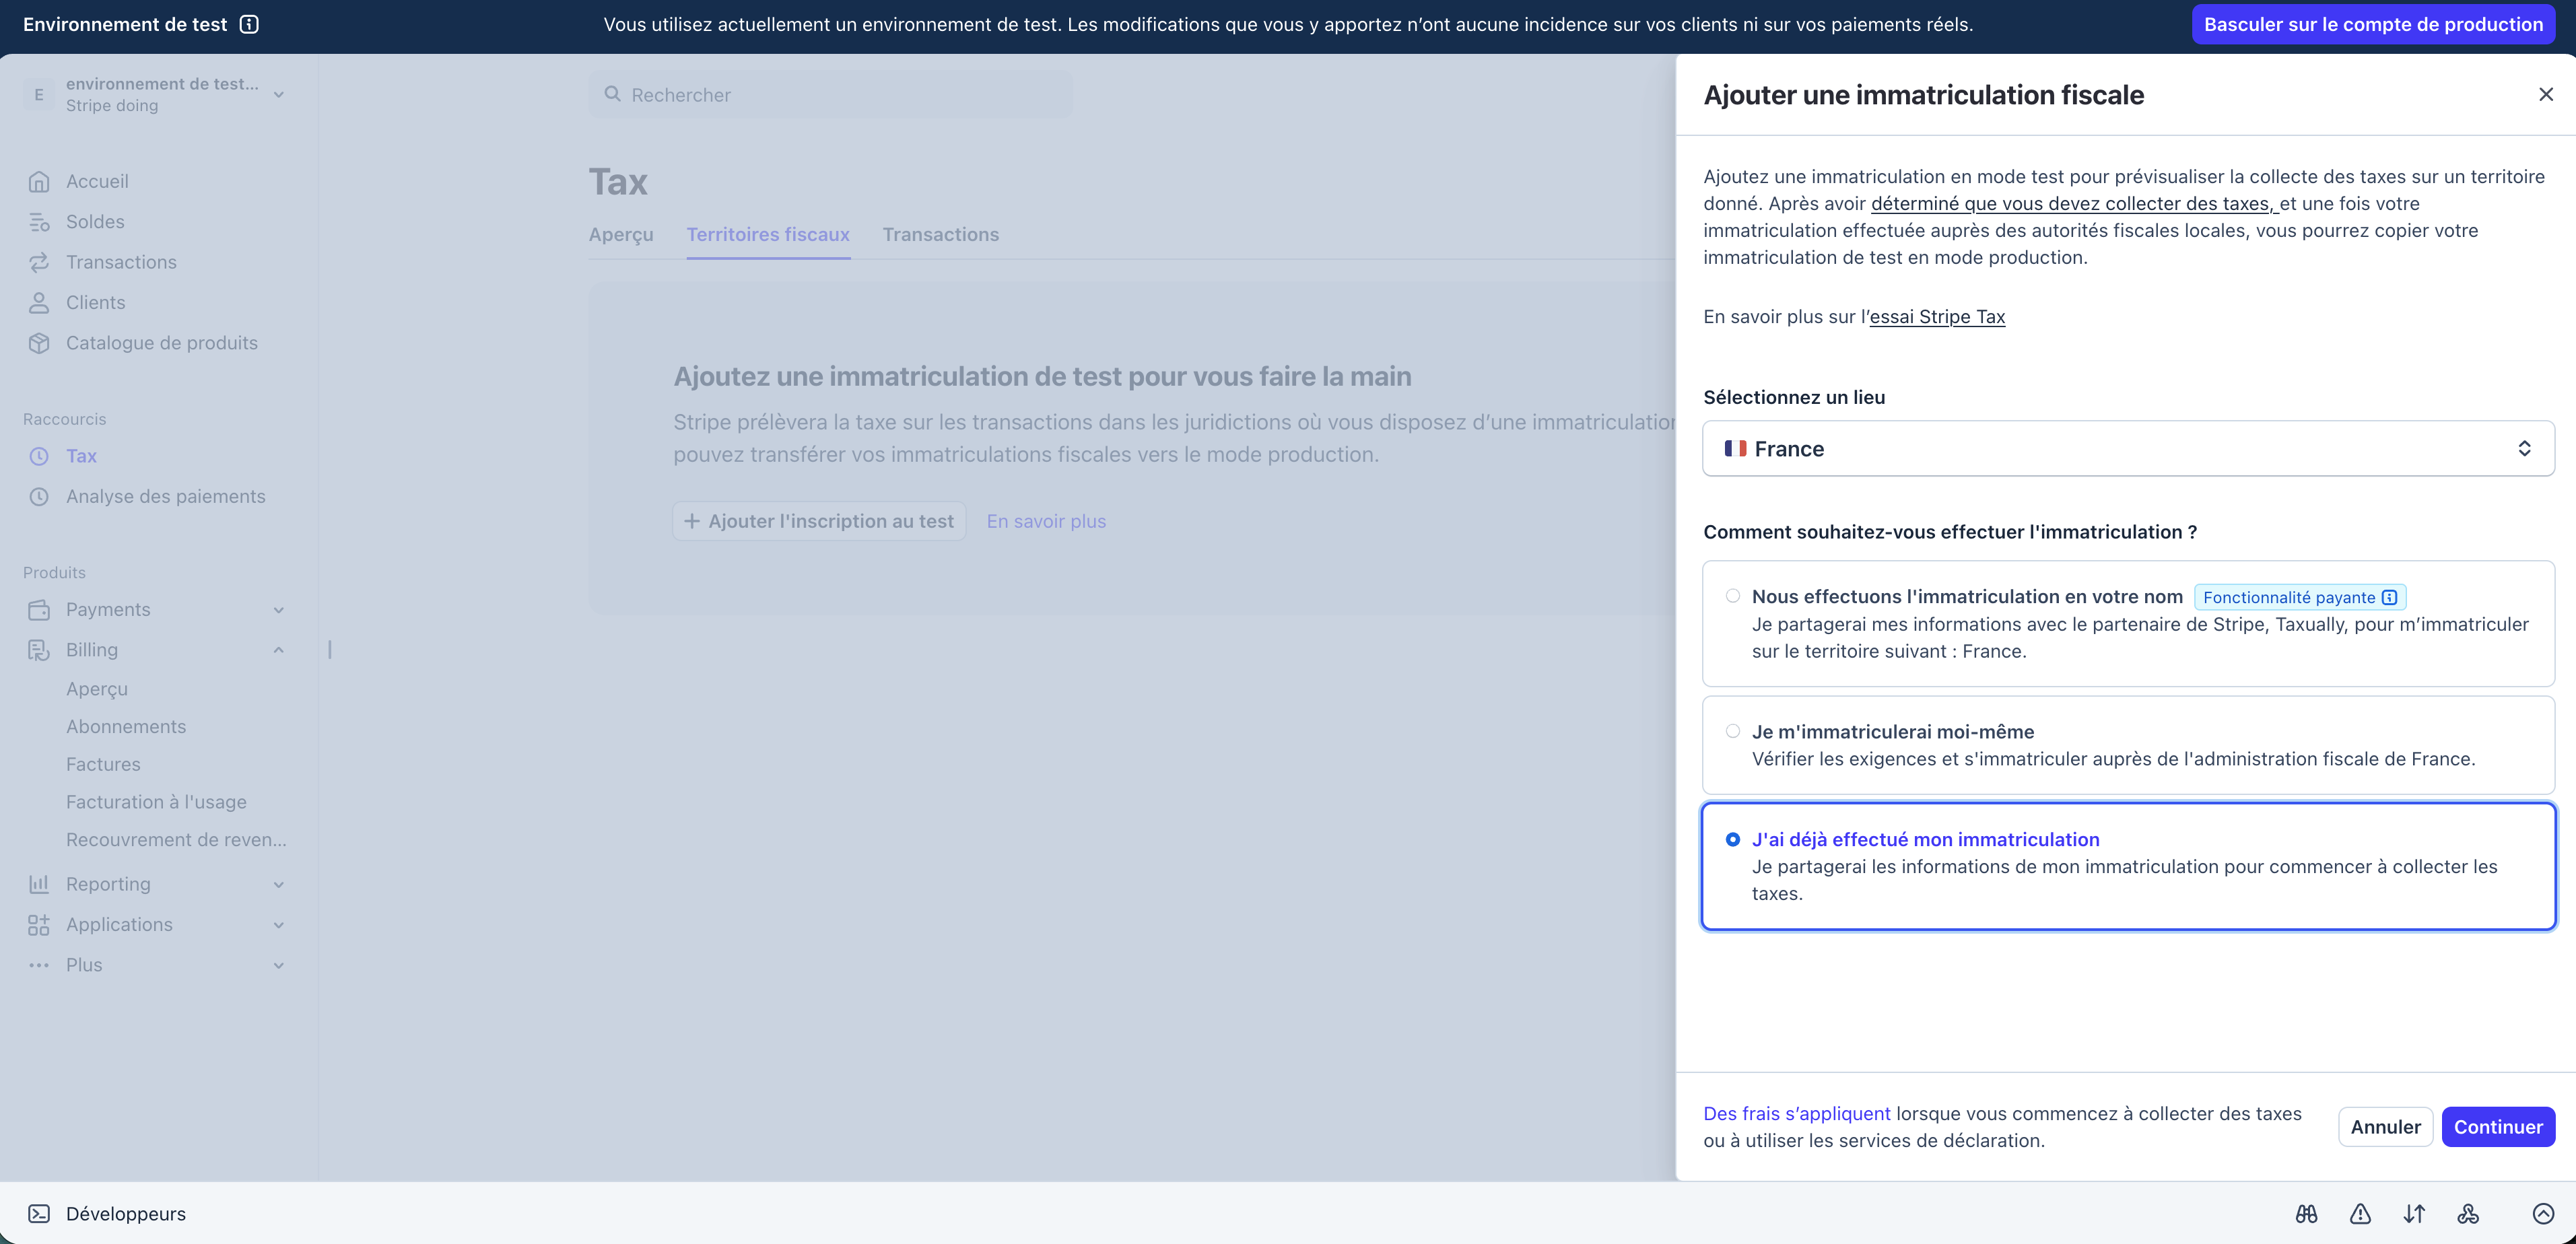
Task: Click the Accueil home icon
Action: click(39, 181)
